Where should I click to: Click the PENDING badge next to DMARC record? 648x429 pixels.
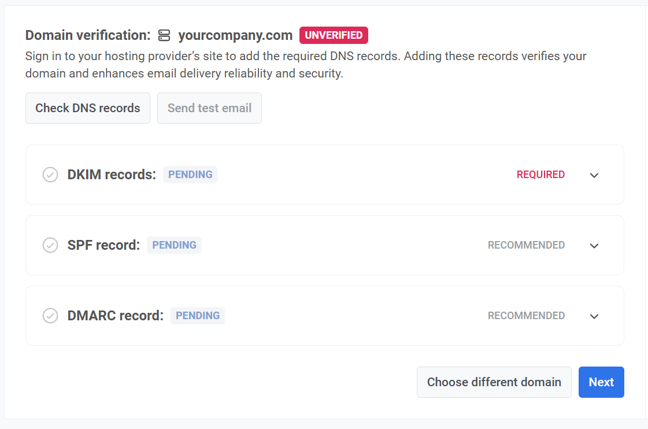198,316
